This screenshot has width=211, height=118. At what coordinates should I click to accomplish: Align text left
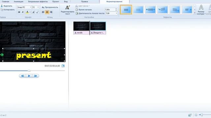43,12
